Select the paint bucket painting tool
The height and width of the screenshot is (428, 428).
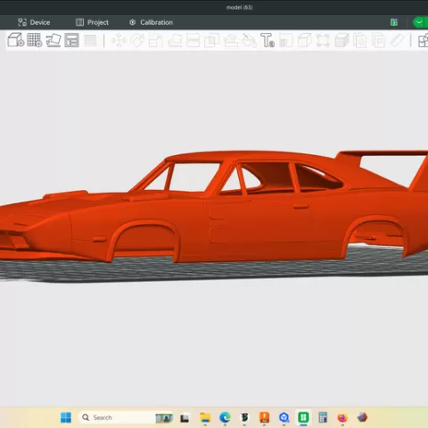pos(249,40)
